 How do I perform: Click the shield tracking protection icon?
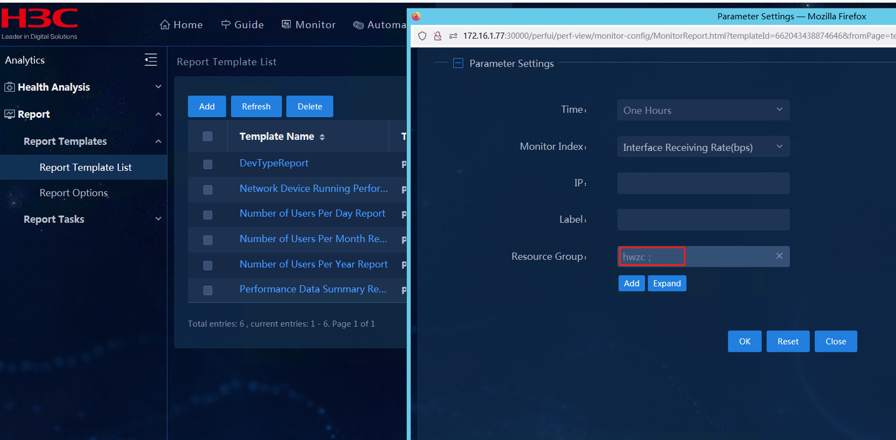[422, 36]
